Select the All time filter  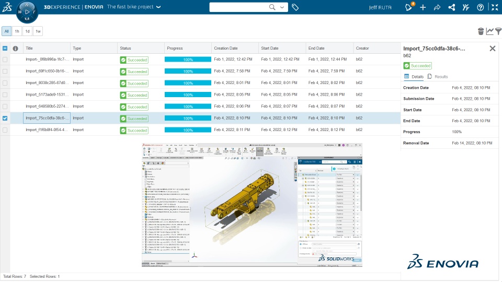6,31
